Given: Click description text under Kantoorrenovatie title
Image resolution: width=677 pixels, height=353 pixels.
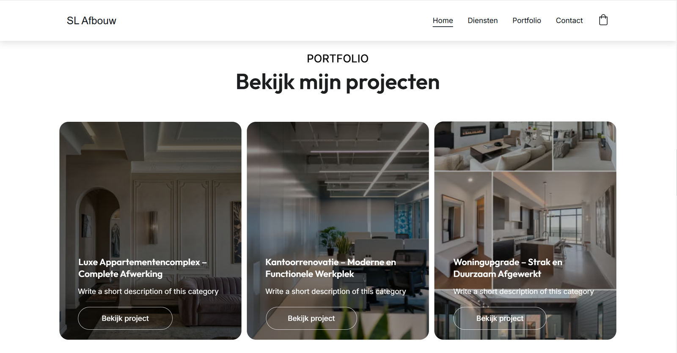Looking at the screenshot, I should 336,291.
